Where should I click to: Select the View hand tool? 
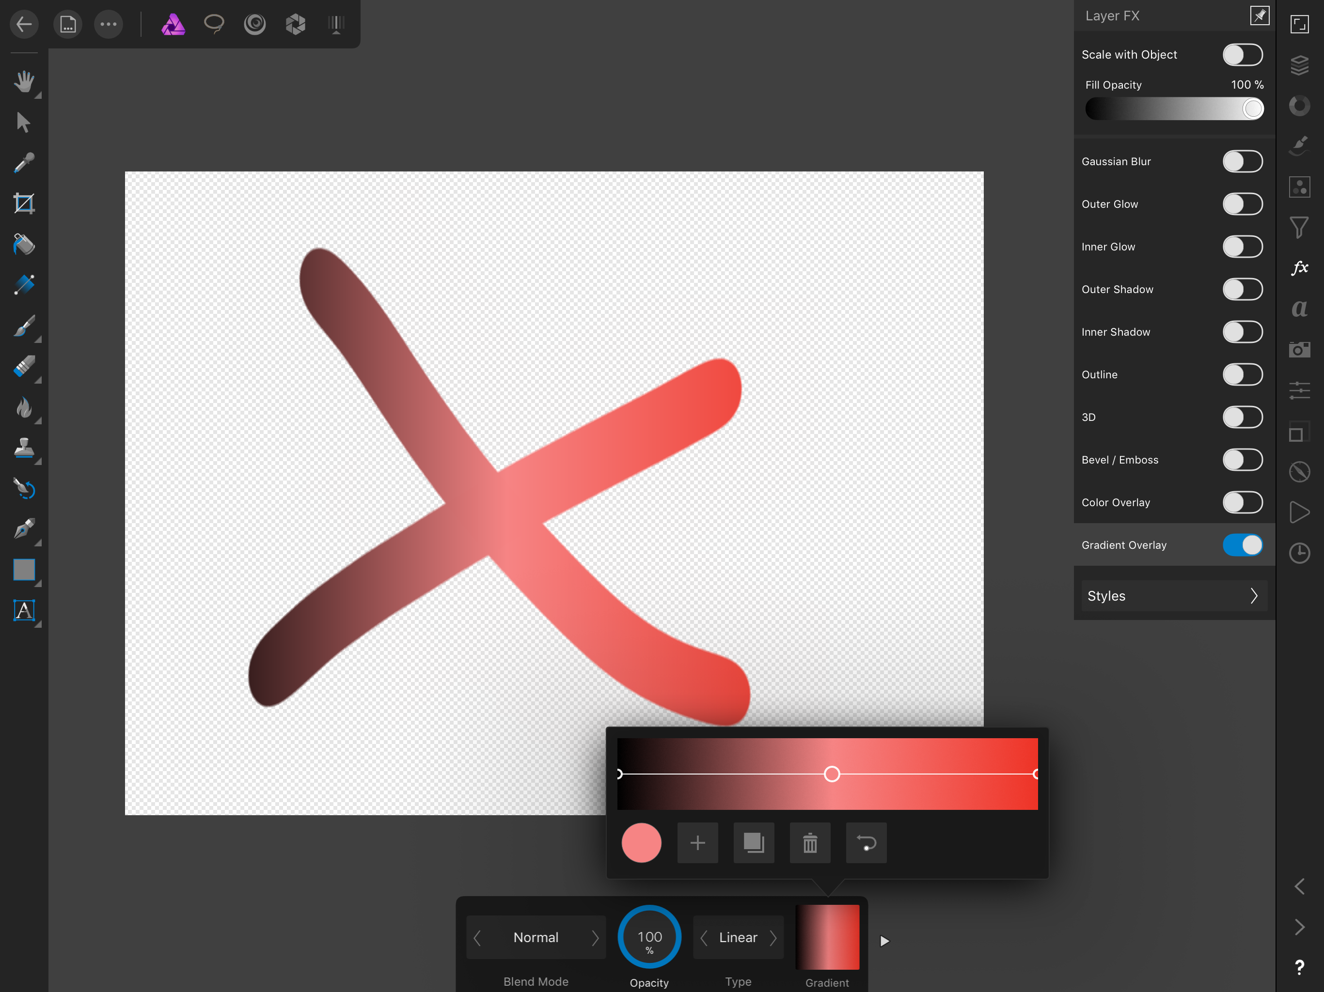[24, 81]
